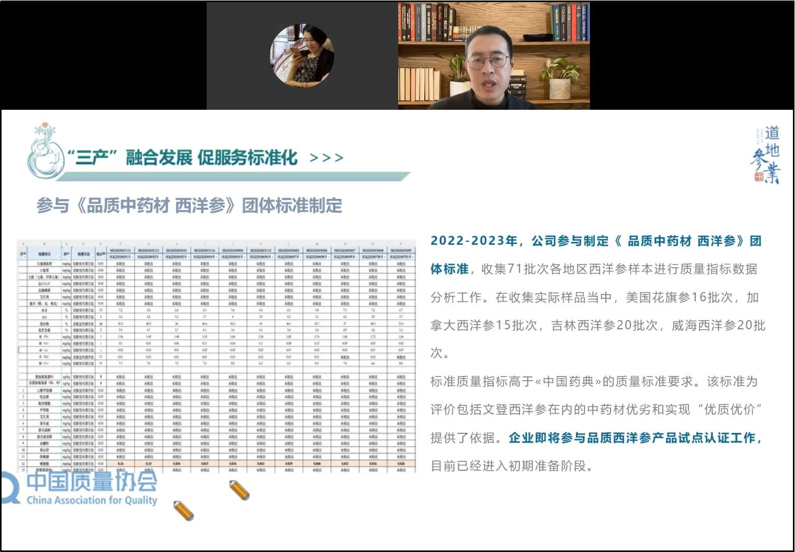Select the circular avatar of woman on phone
The width and height of the screenshot is (795, 552).
[302, 55]
